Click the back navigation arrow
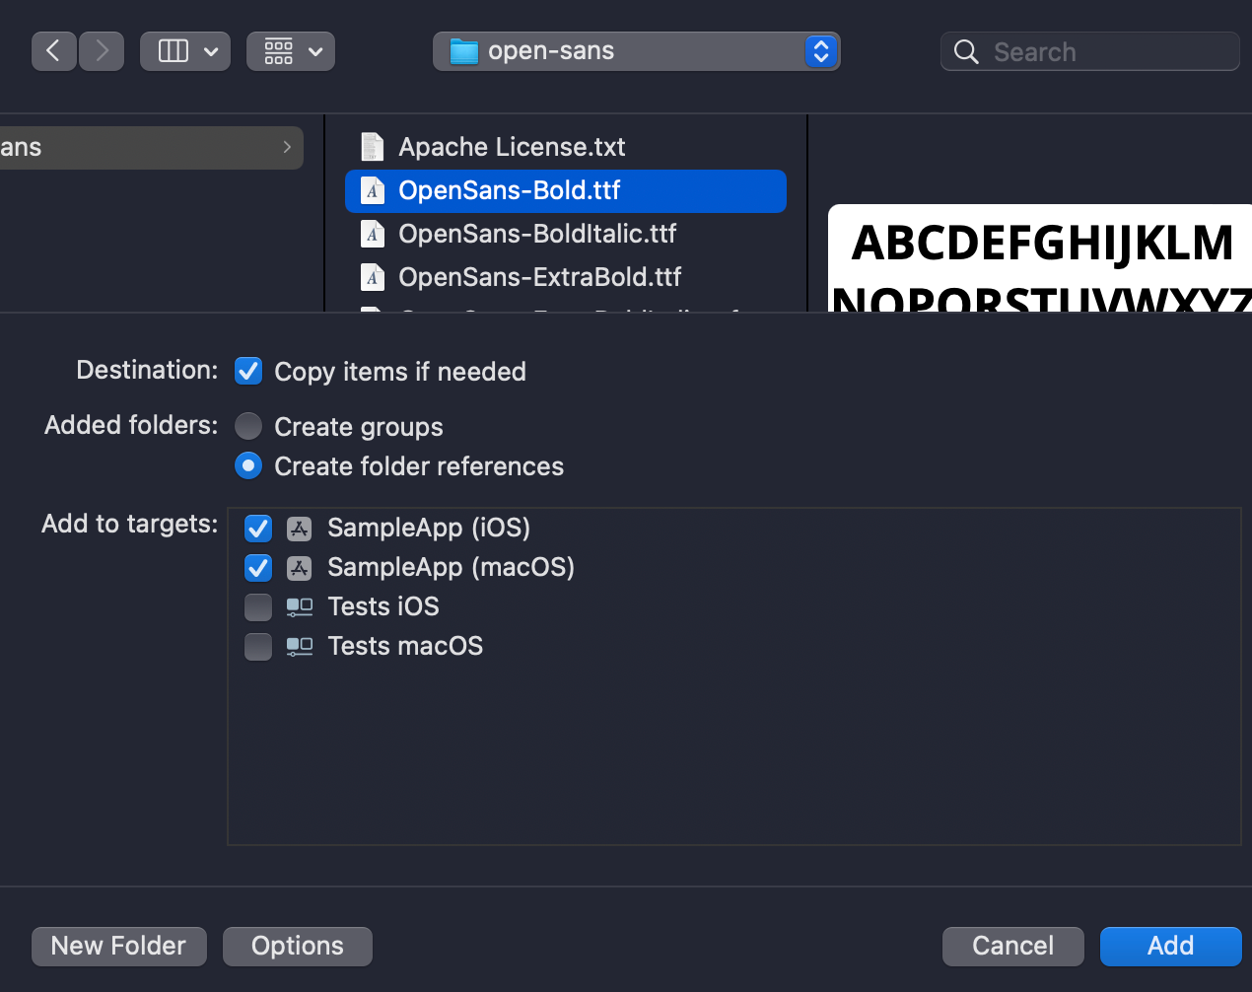The image size is (1252, 992). click(x=53, y=50)
